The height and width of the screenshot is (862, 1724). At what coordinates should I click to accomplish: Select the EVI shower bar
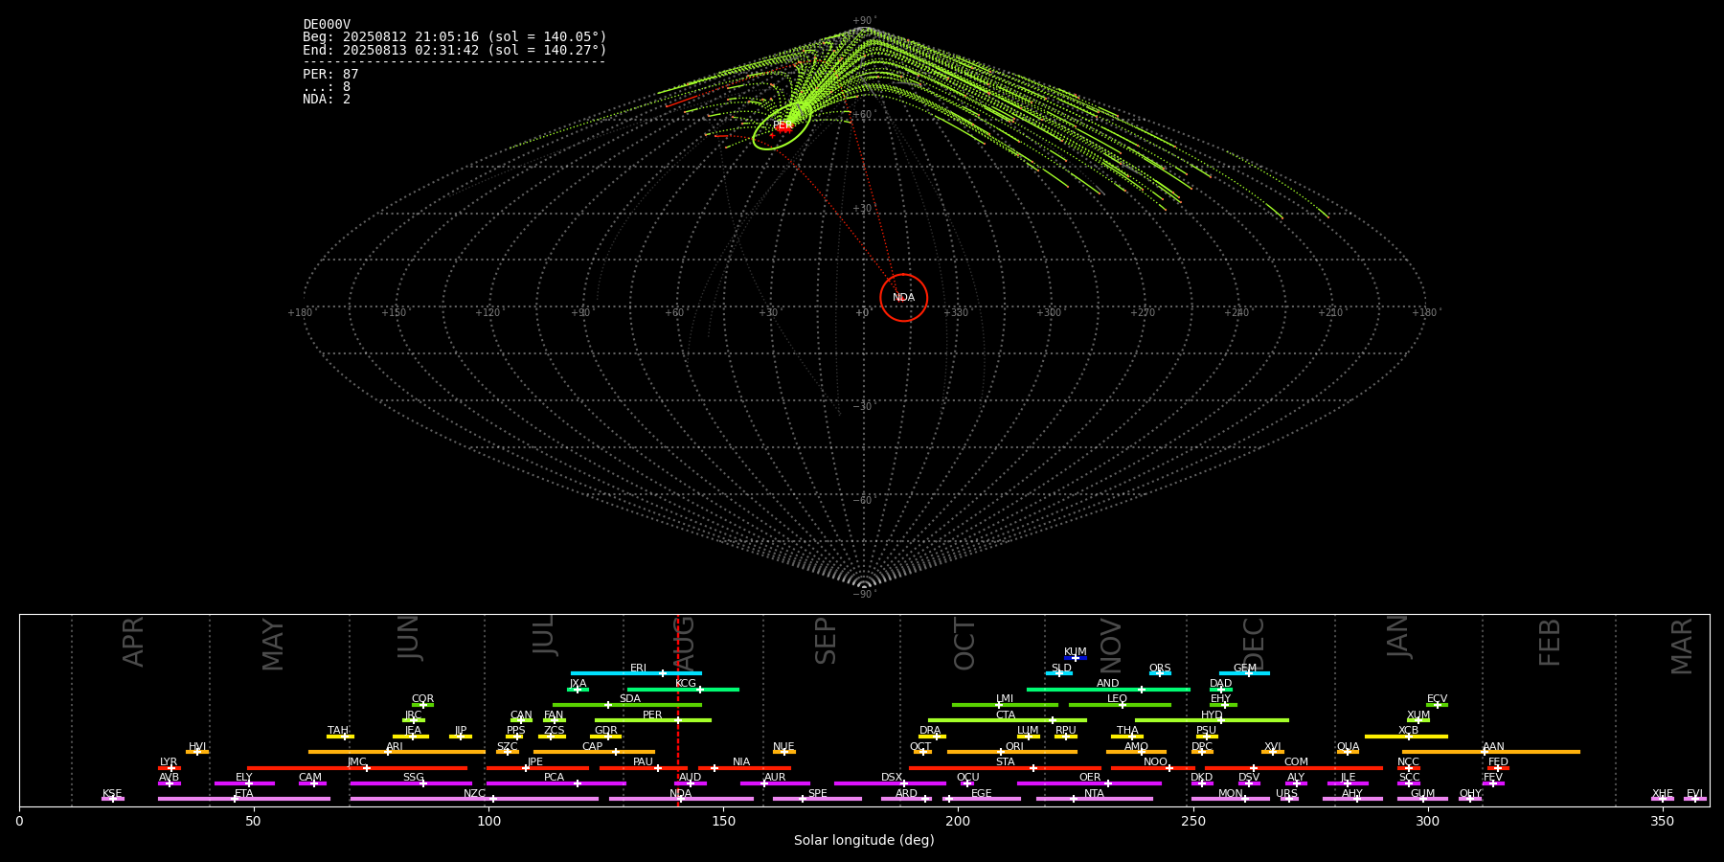pos(1695,799)
